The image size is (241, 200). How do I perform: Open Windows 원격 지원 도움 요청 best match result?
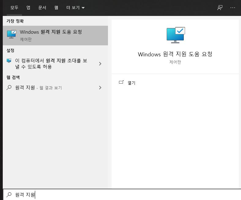click(55, 36)
